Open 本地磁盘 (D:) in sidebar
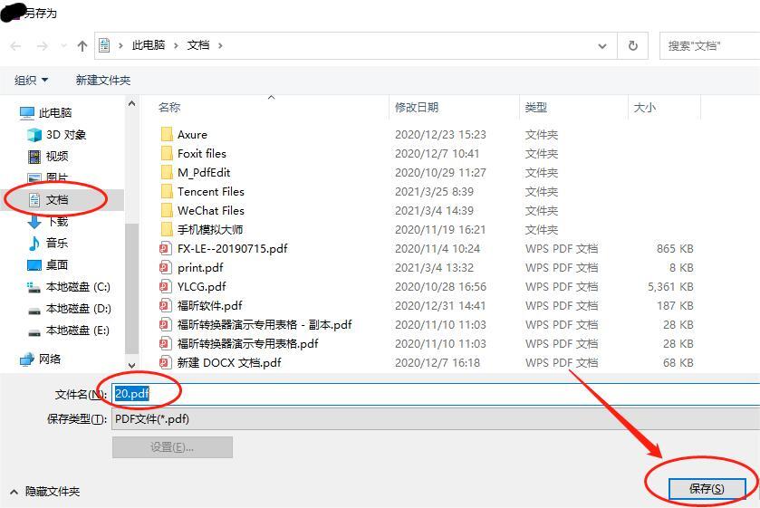 point(69,309)
